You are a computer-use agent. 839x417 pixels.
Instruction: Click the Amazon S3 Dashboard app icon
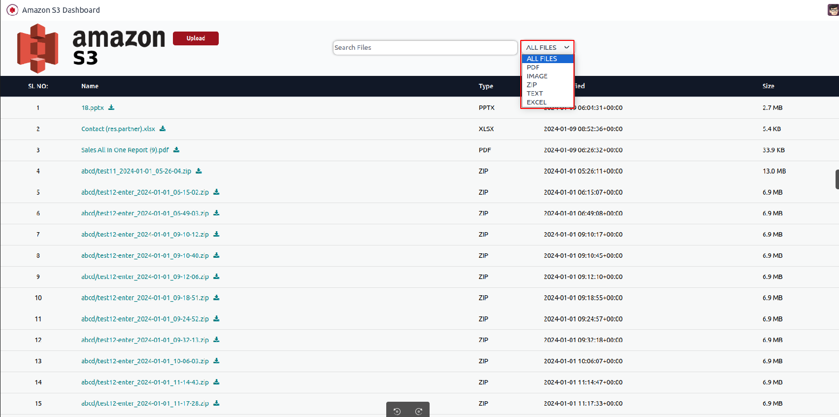tap(12, 10)
